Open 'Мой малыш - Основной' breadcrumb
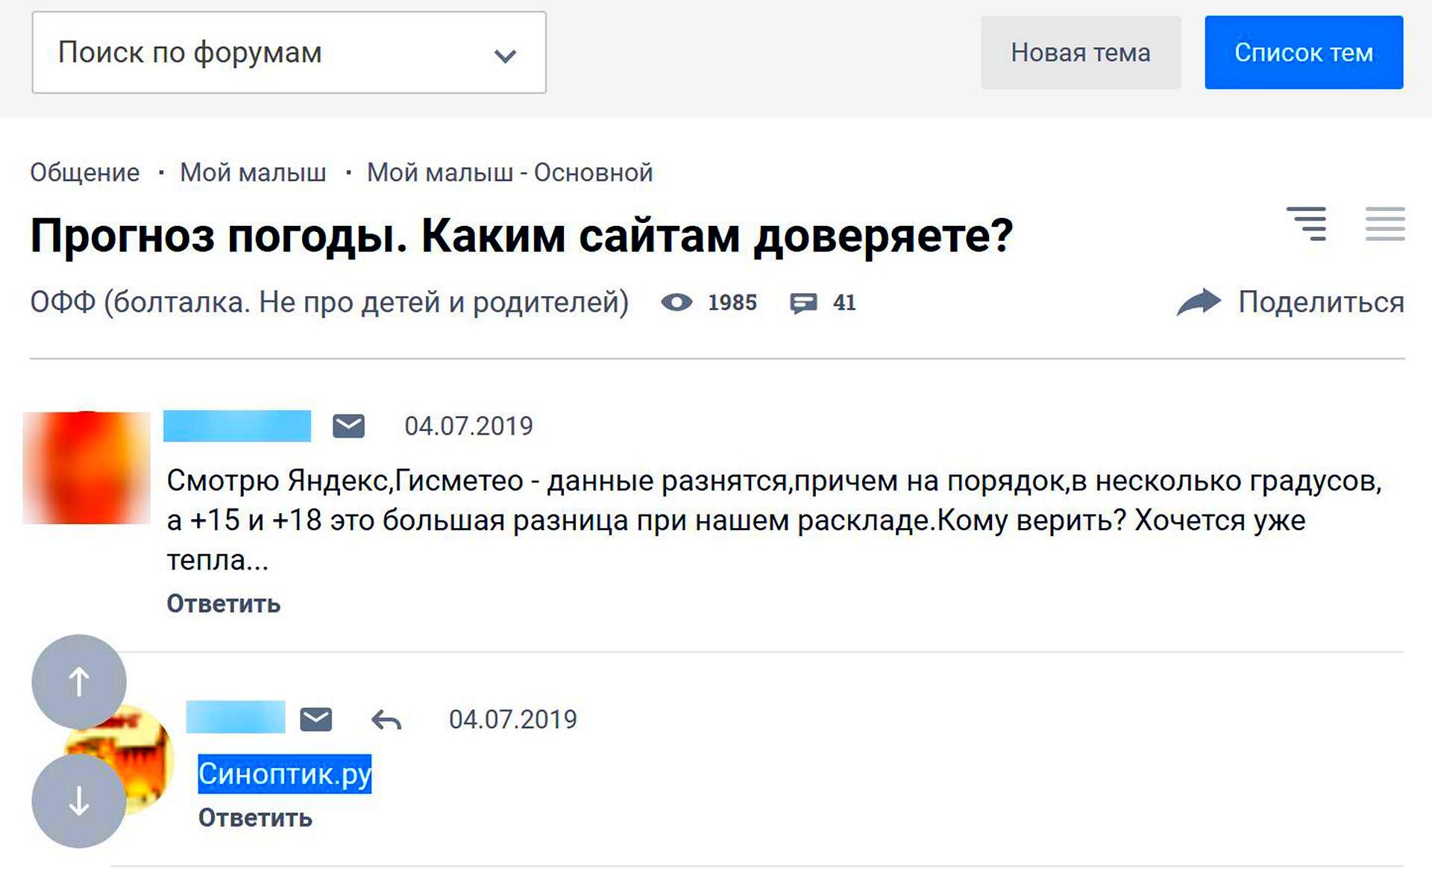This screenshot has height=874, width=1432. coord(509,173)
